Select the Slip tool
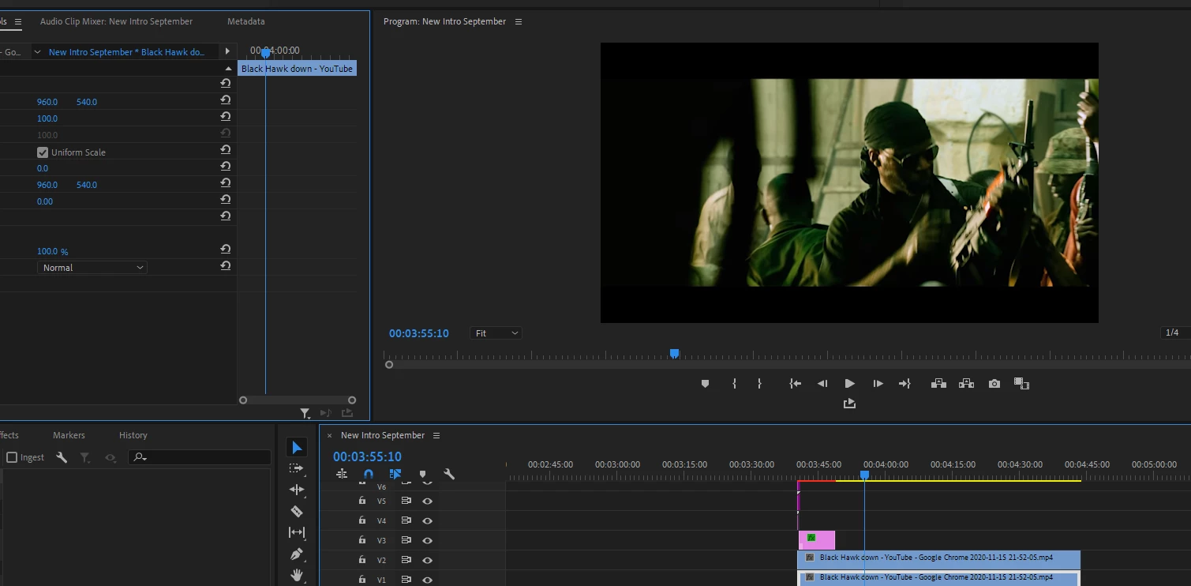The image size is (1191, 586). click(297, 532)
